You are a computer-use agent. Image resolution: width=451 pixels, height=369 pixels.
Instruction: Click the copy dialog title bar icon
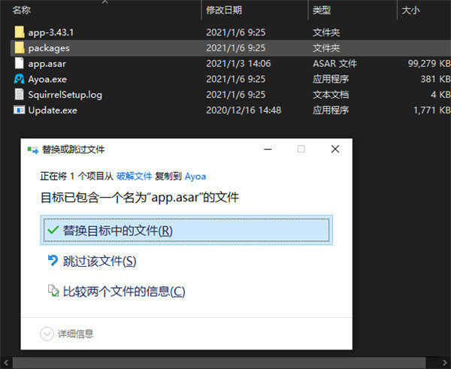tap(33, 150)
